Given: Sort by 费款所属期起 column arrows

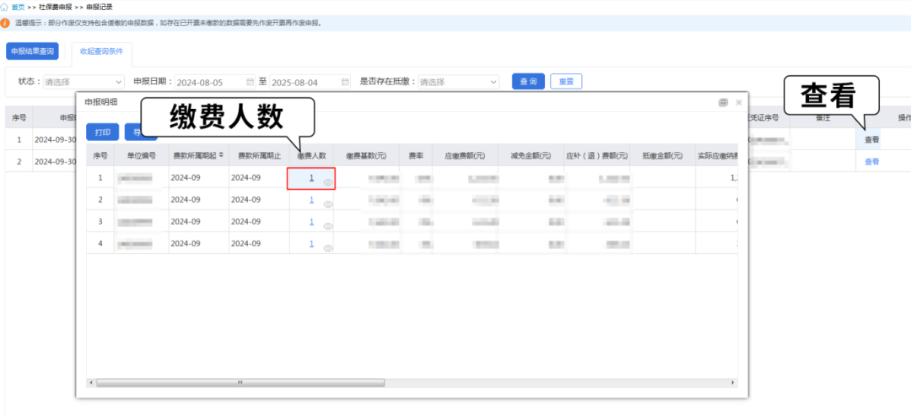Looking at the screenshot, I should tap(222, 155).
